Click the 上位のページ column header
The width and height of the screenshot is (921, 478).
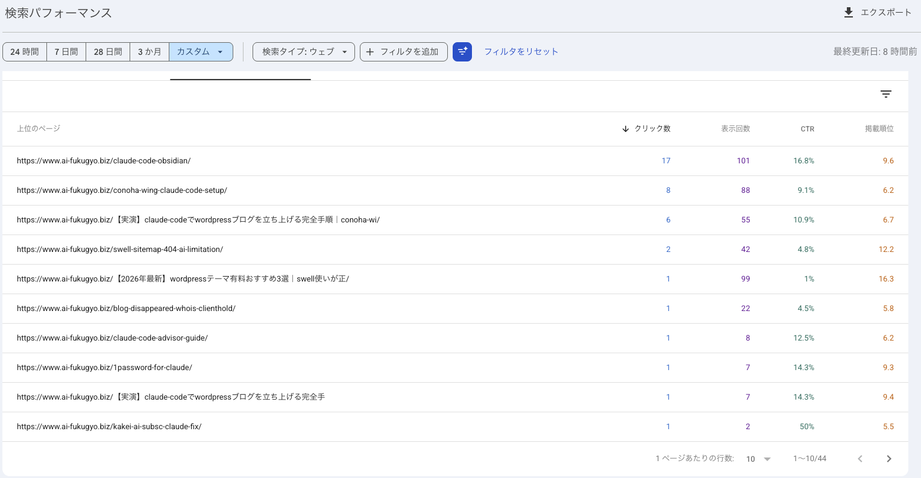pyautogui.click(x=39, y=129)
